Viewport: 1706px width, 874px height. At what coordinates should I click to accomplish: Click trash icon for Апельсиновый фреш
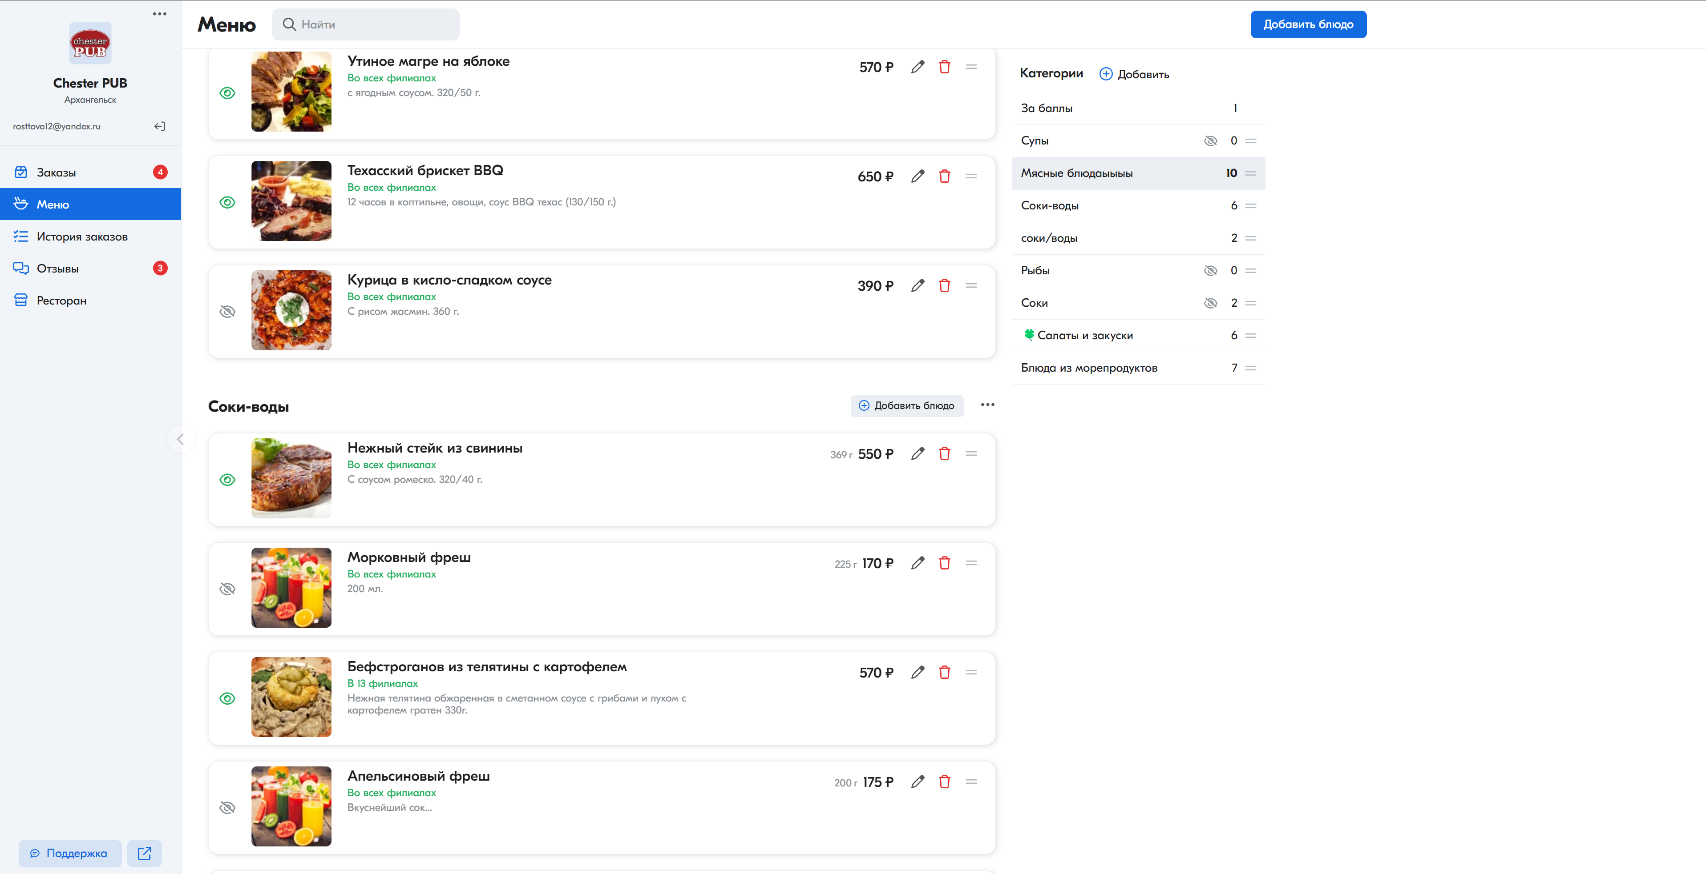[x=944, y=782]
